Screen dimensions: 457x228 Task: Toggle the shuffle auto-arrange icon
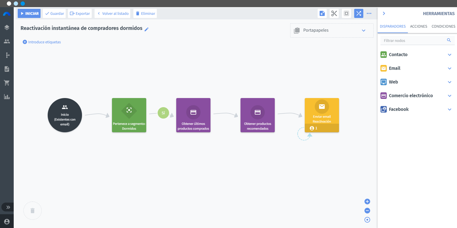pos(359,13)
